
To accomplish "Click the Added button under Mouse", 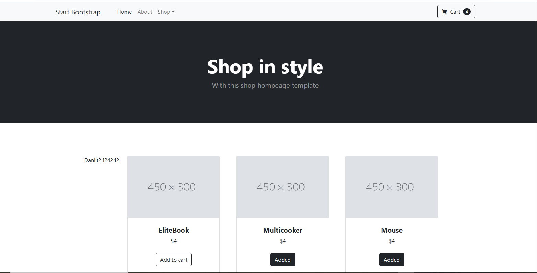I will pos(392,259).
